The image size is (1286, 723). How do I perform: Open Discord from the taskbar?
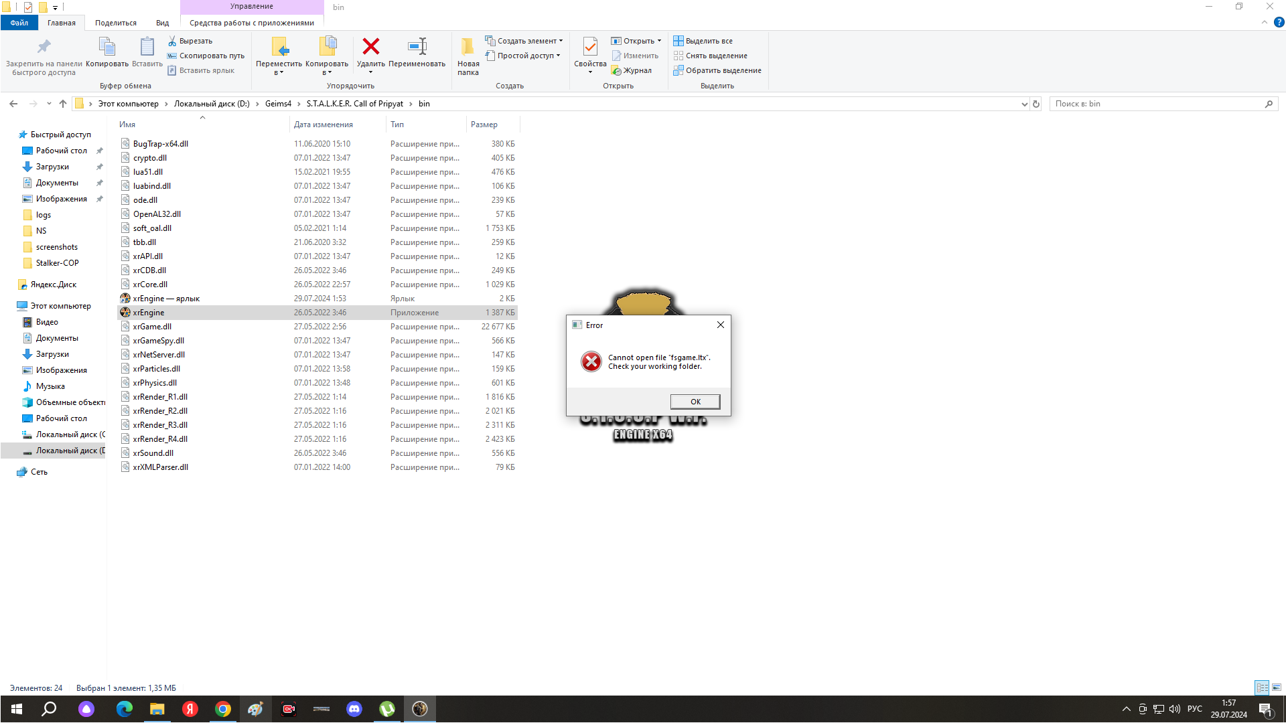click(354, 709)
